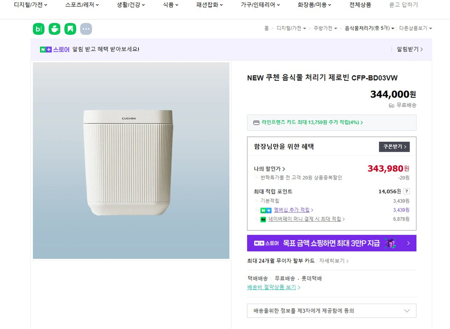Click the gift icon on purple banner
The image size is (450, 329).
pos(389,243)
